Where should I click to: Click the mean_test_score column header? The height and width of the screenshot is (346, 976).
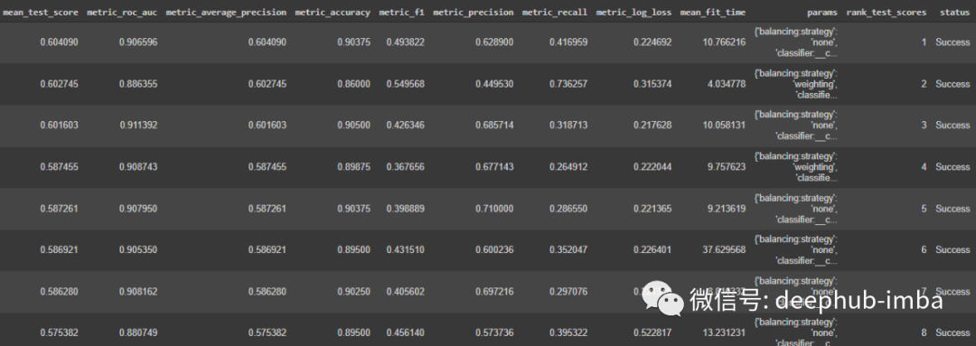[x=41, y=13]
